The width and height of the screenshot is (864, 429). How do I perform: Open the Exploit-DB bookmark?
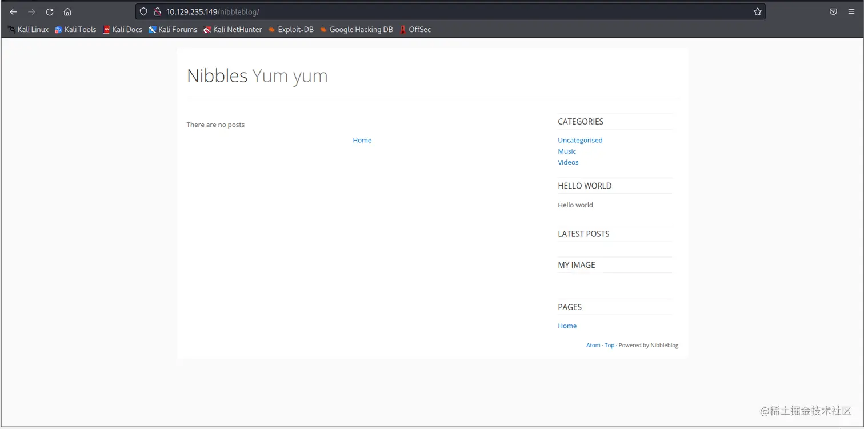[x=291, y=30]
